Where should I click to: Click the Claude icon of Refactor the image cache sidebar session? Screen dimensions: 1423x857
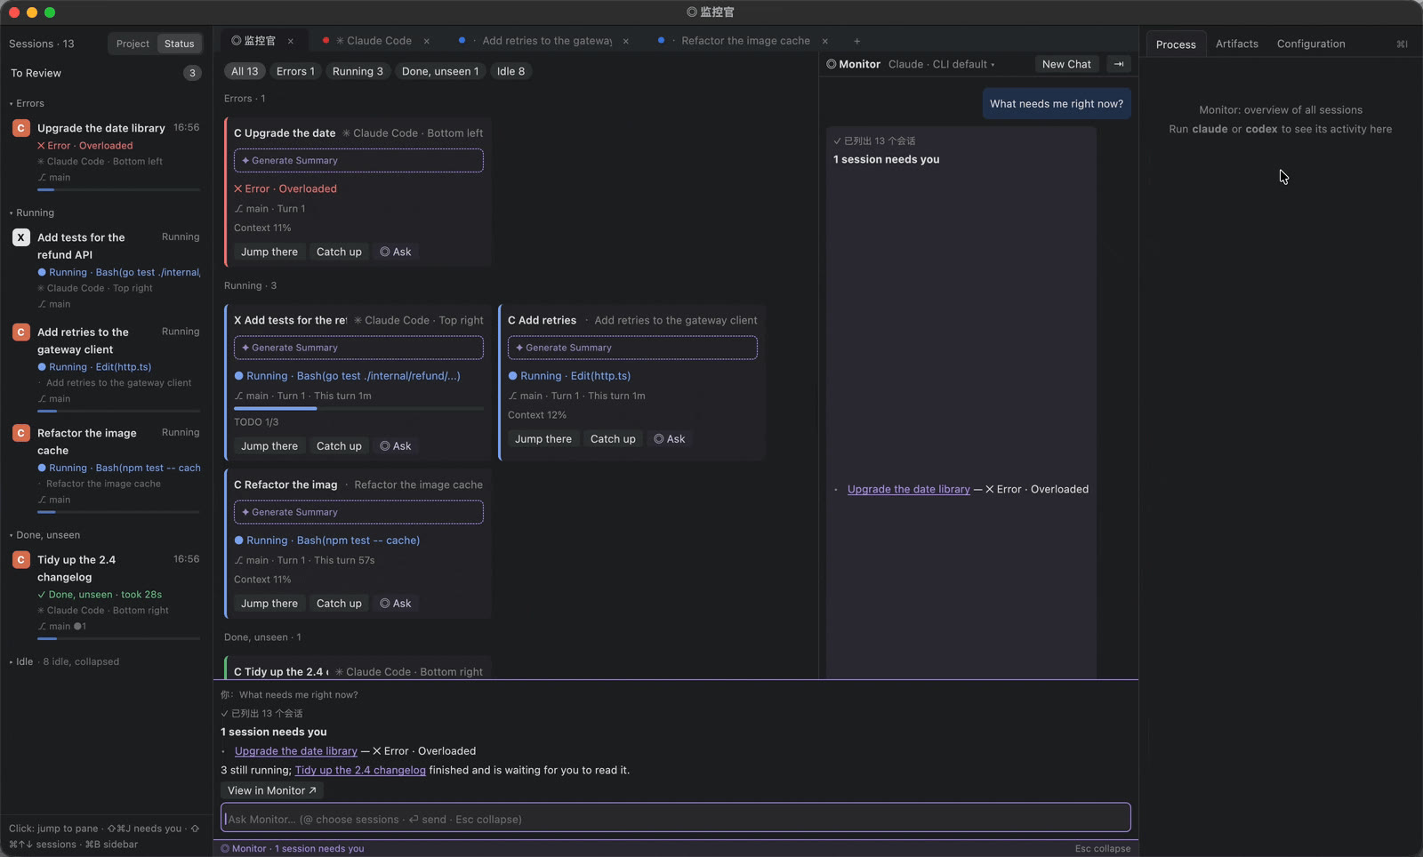click(20, 433)
